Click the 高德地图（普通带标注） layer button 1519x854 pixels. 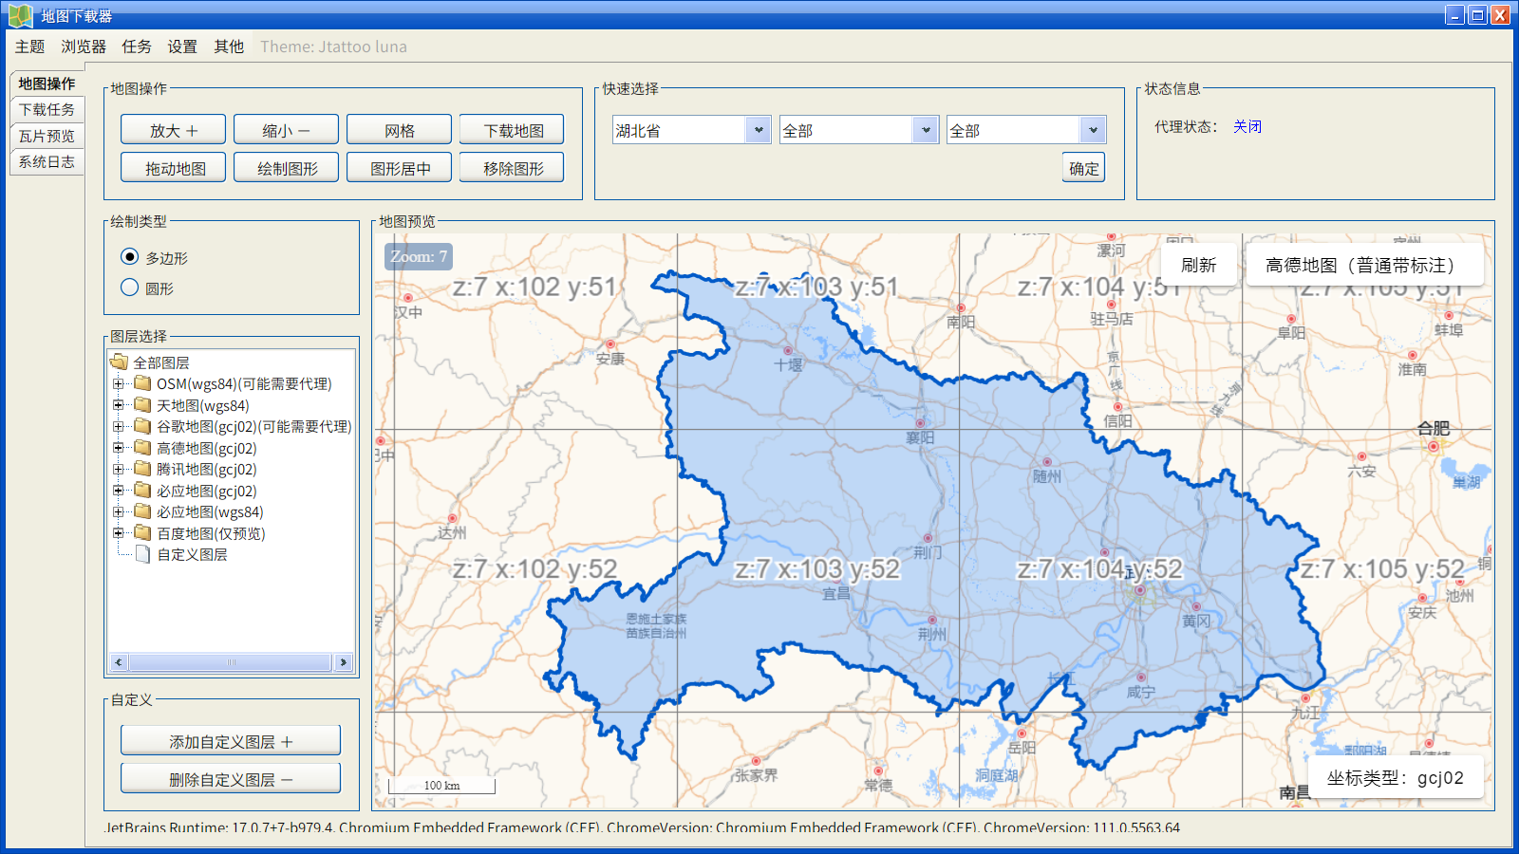coord(1363,265)
